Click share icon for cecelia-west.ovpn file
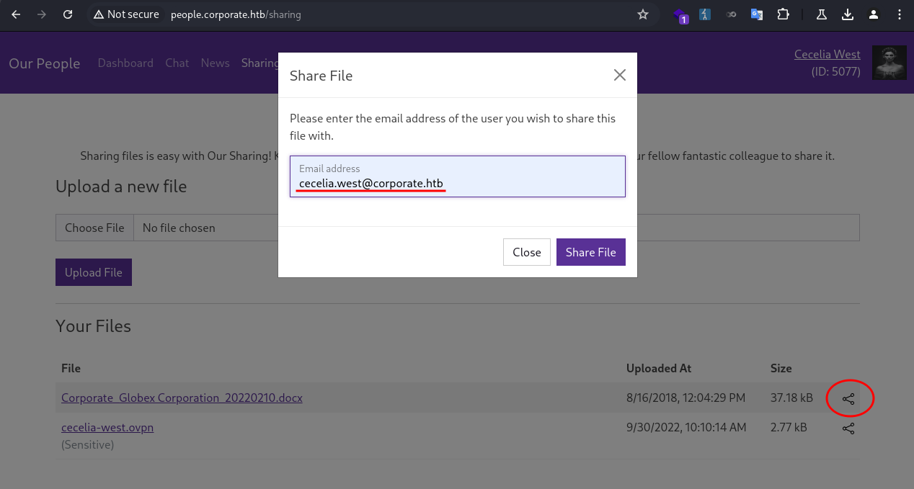Viewport: 914px width, 489px height. tap(848, 429)
